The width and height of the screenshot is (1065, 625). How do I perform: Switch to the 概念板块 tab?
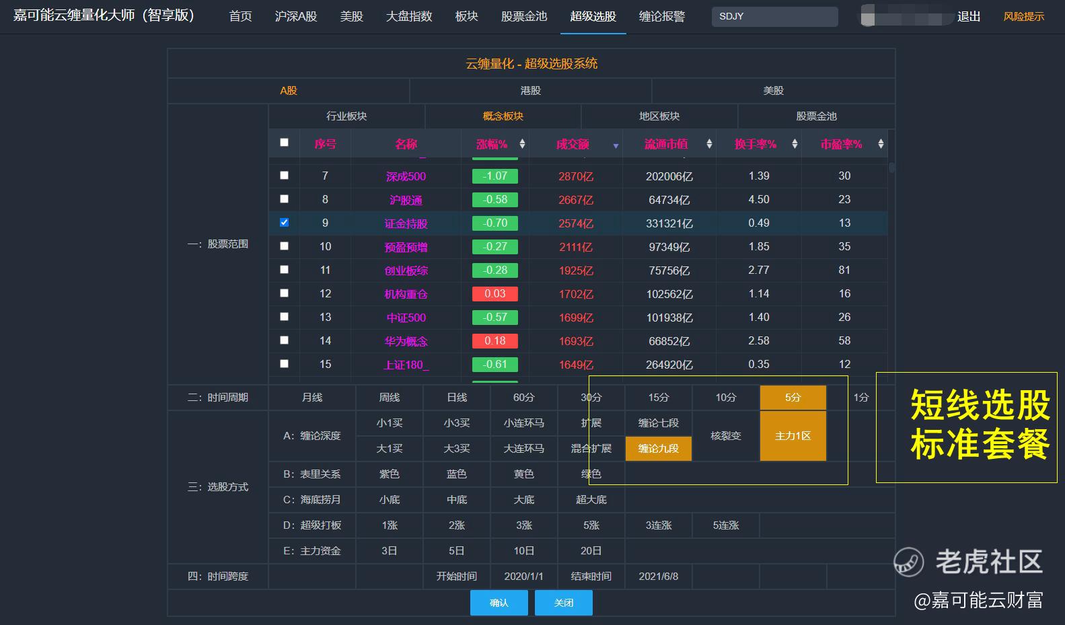[503, 116]
